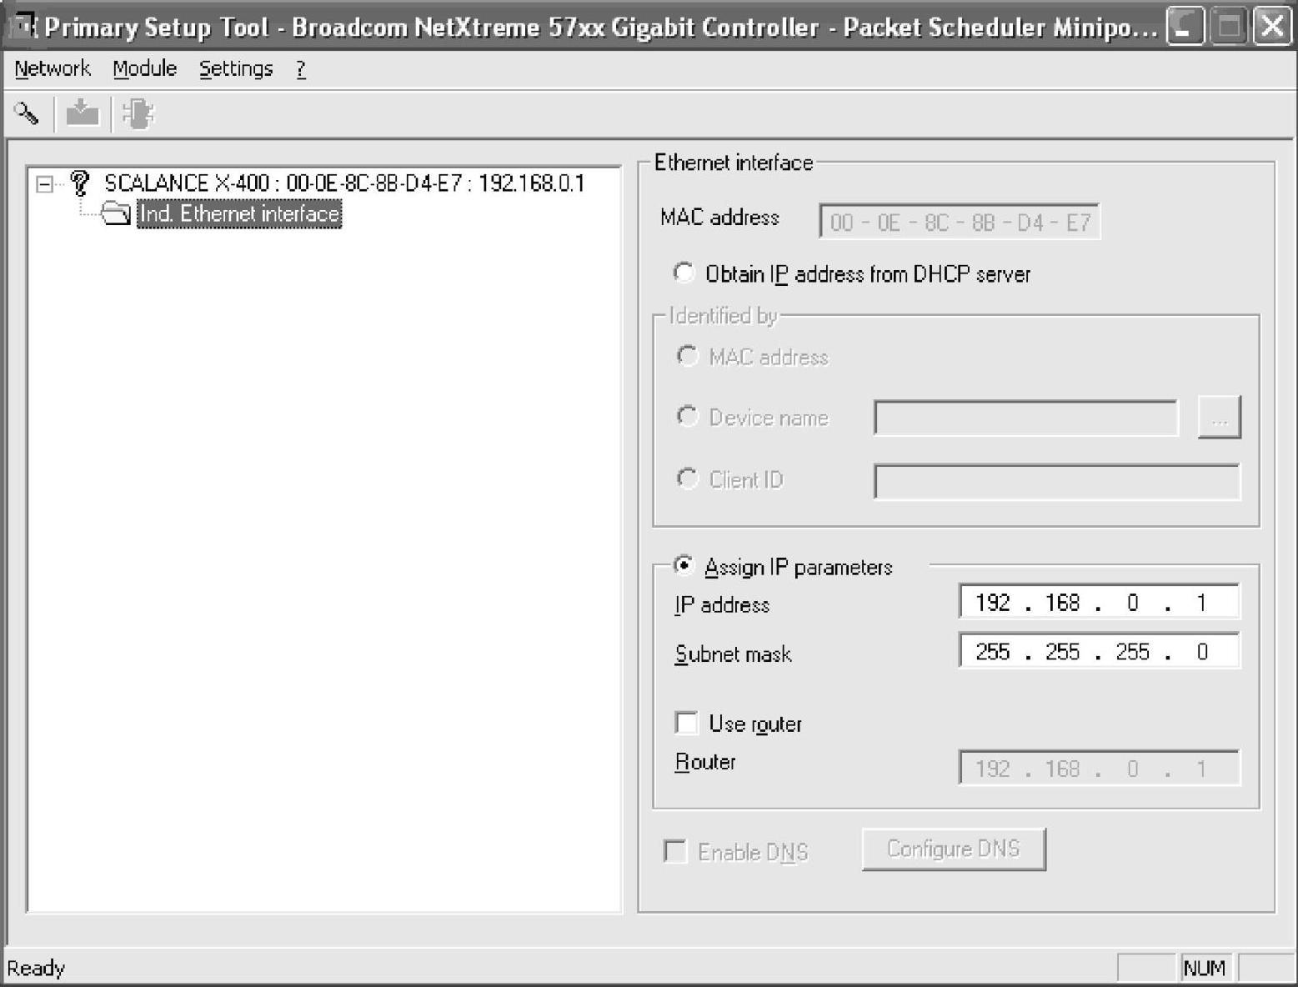Select Ind. Ethernet interface tree item

(x=239, y=214)
